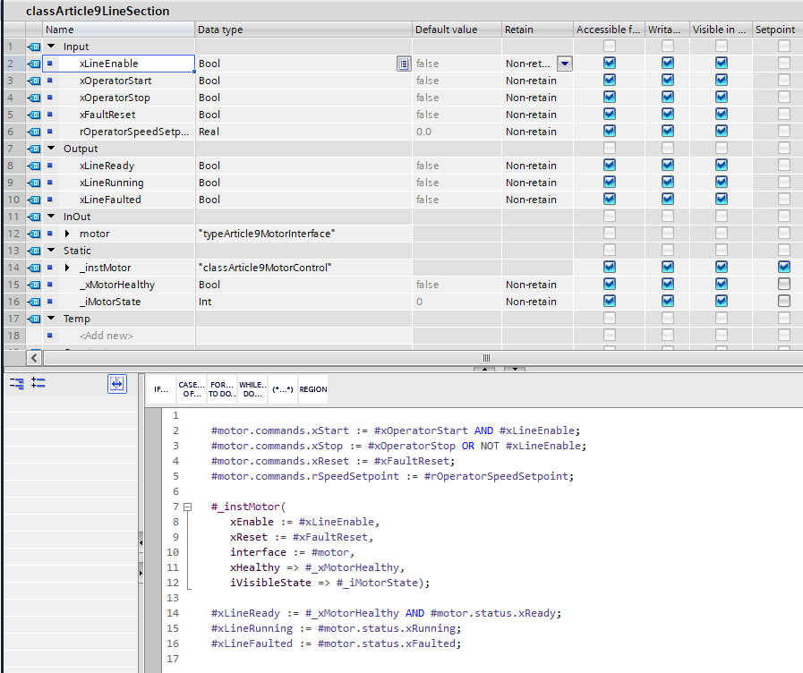Insert a WHILE DO loop template
The image size is (803, 673).
(252, 389)
